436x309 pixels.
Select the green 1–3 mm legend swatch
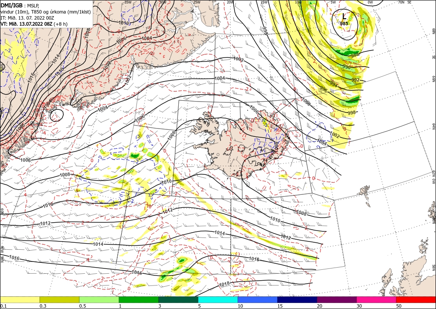coord(139,299)
